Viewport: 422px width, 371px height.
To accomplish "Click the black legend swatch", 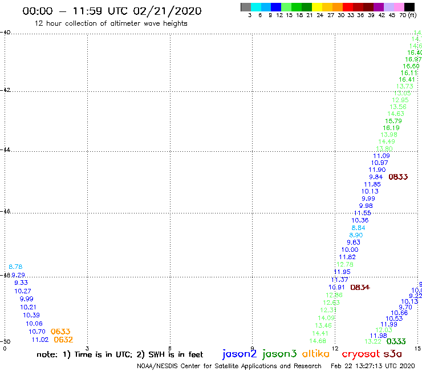I will (x=409, y=7).
